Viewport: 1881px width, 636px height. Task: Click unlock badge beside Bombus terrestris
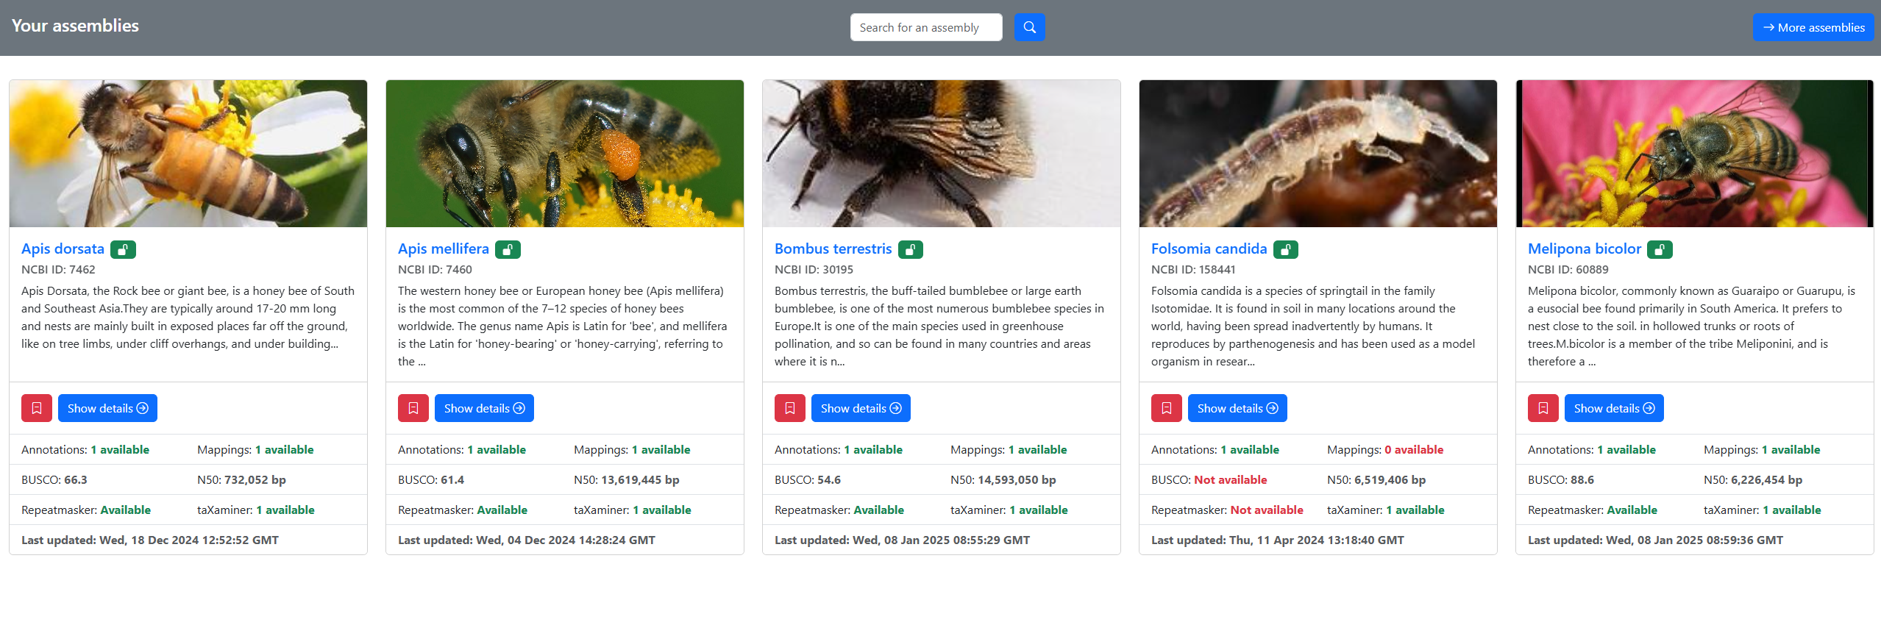[x=910, y=249]
